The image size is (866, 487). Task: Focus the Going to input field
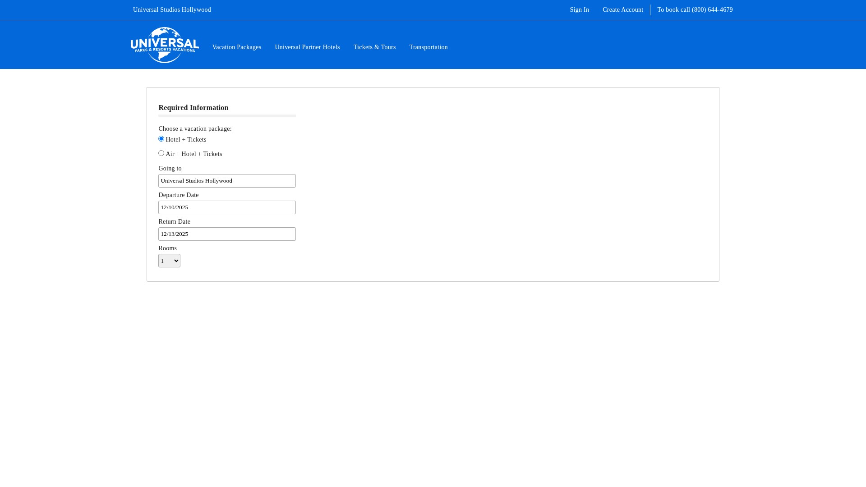coord(227,181)
